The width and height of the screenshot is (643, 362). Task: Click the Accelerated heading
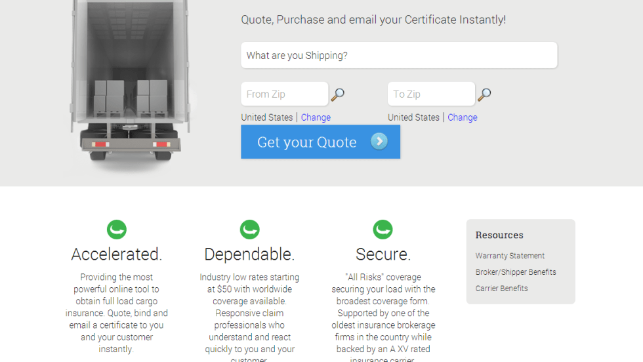click(117, 254)
